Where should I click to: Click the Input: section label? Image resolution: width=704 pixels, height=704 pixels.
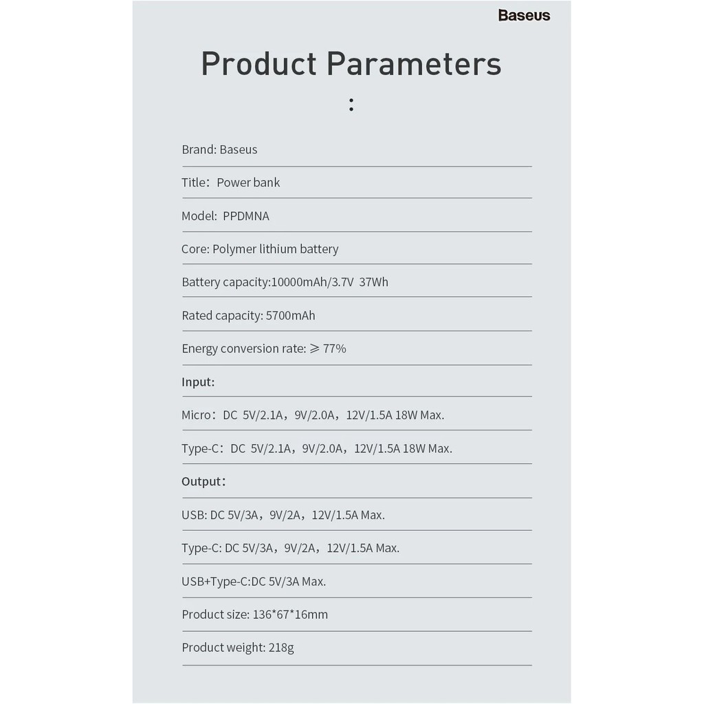click(x=198, y=382)
